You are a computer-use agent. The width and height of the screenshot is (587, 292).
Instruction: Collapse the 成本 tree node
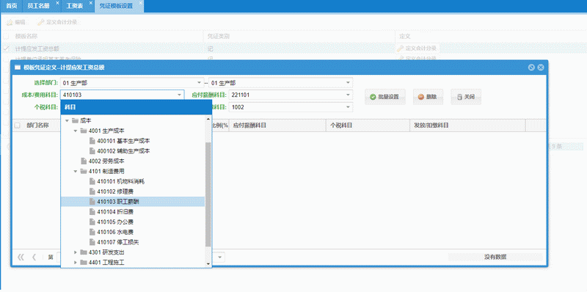tap(67, 120)
